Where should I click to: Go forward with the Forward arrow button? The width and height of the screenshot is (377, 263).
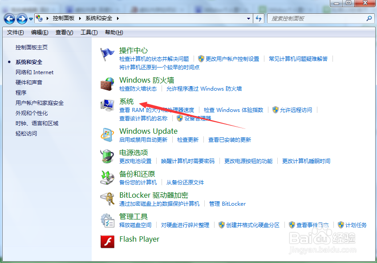tap(22, 19)
